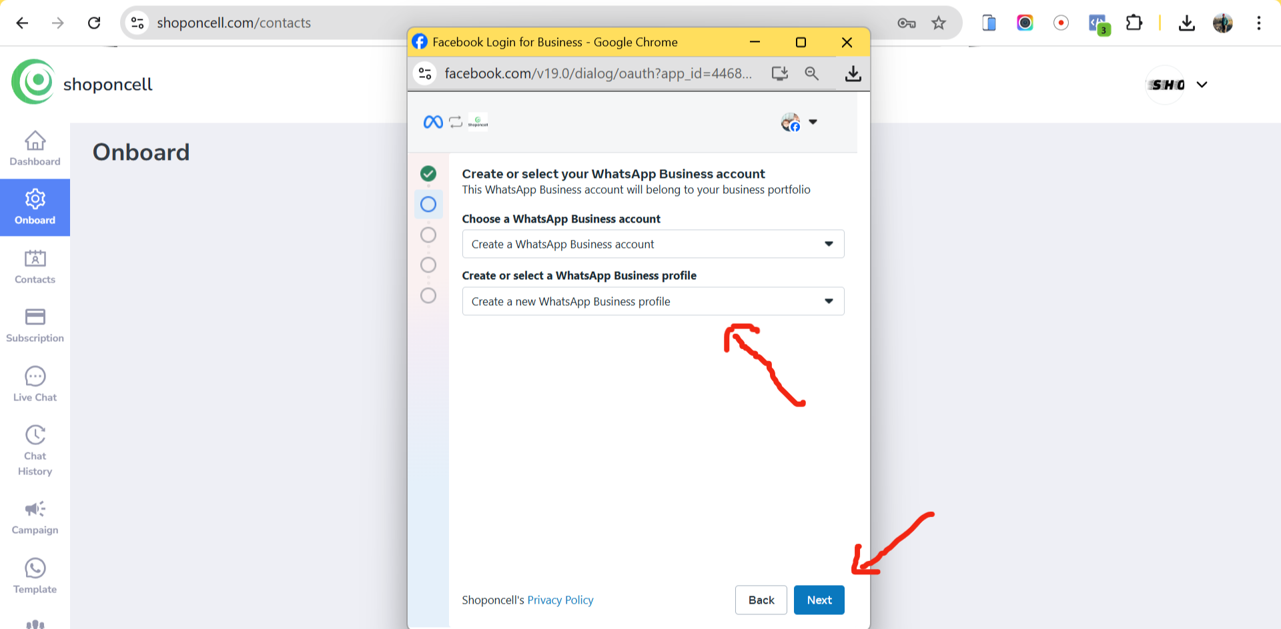The image size is (1281, 629).
Task: Click the blue panel extension icon
Action: 989,23
